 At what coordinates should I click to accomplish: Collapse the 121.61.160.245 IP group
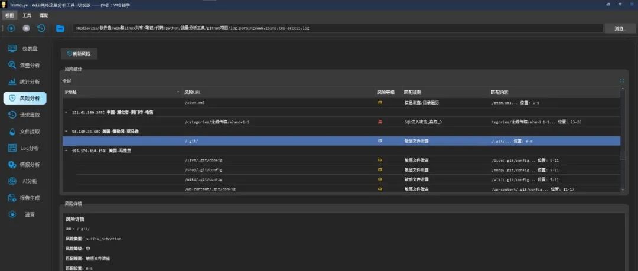pos(66,112)
